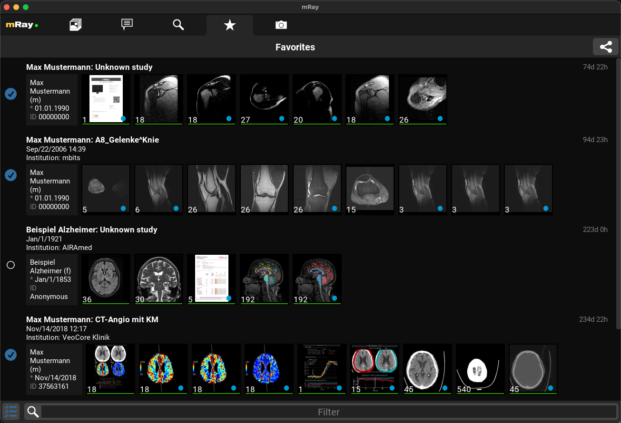Open the Beispiel Alzheimer: Unknown study title
Screen dimensions: 621x423
[91, 230]
